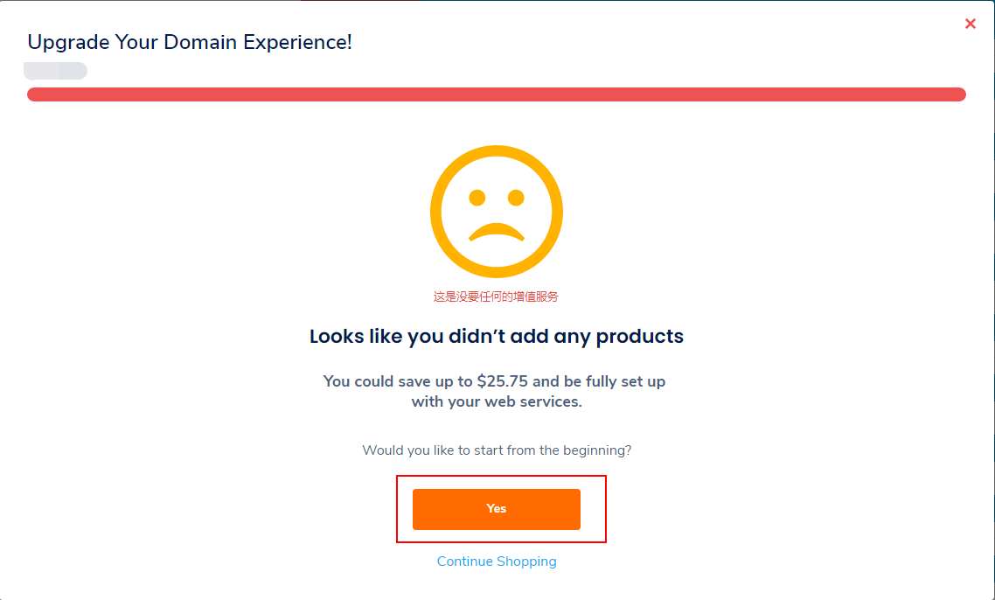This screenshot has height=600, width=995.
Task: Click the frowning mouth of the face
Action: [x=497, y=232]
